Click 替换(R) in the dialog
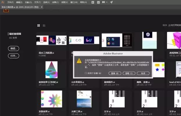 tap(115, 73)
